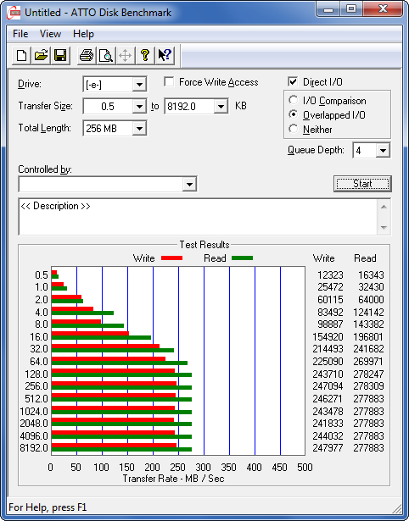Click the Description scrollbar up arrow
This screenshot has height=521, width=409.
click(384, 207)
